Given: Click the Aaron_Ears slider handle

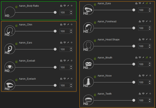Looking at the screenshot, I should point(55,49).
